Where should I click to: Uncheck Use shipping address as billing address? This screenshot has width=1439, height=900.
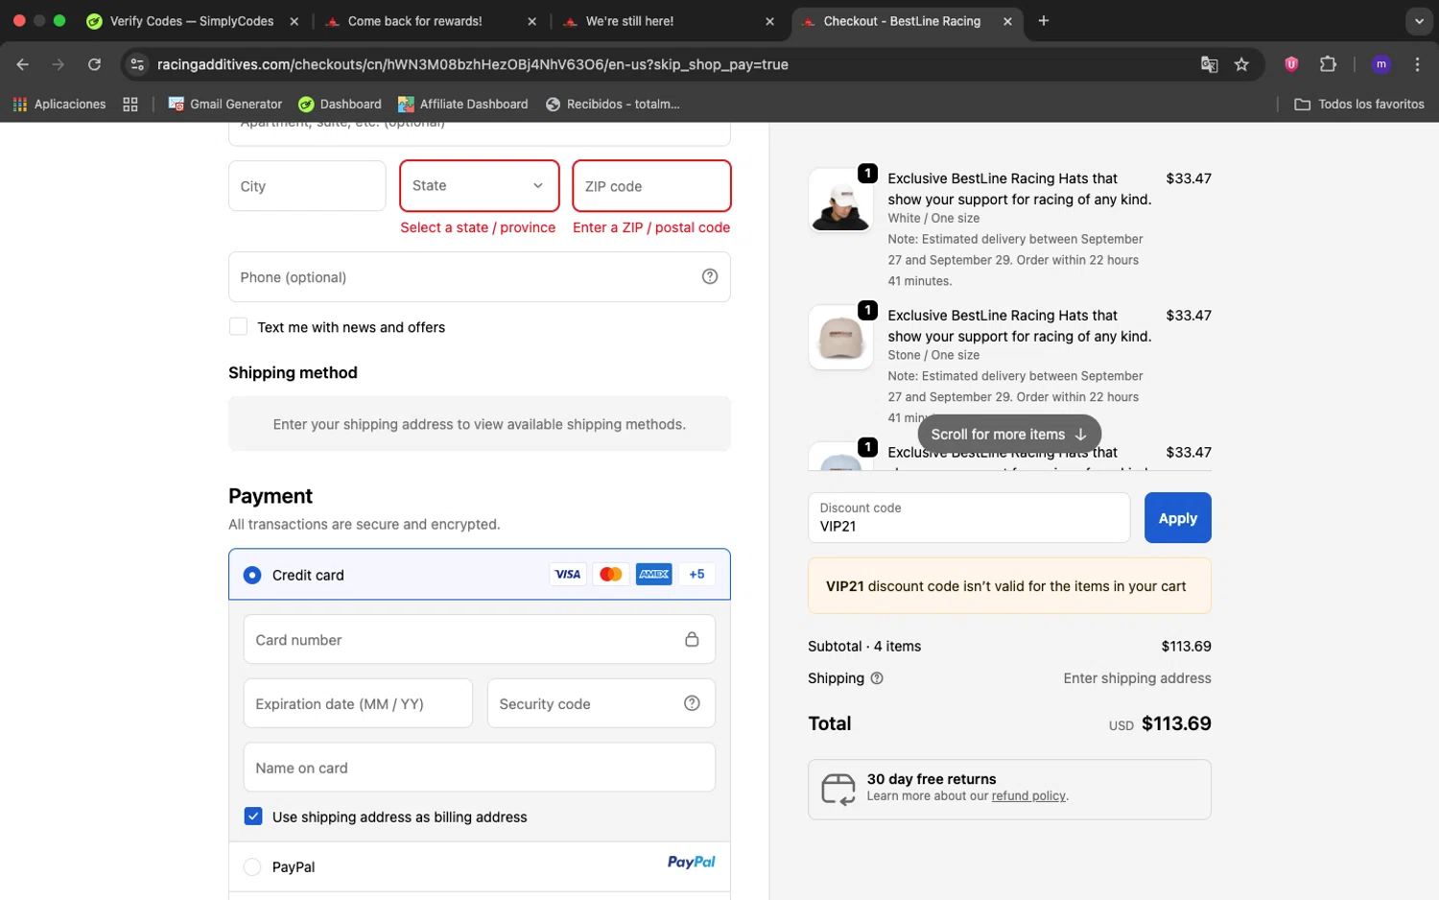tap(253, 817)
